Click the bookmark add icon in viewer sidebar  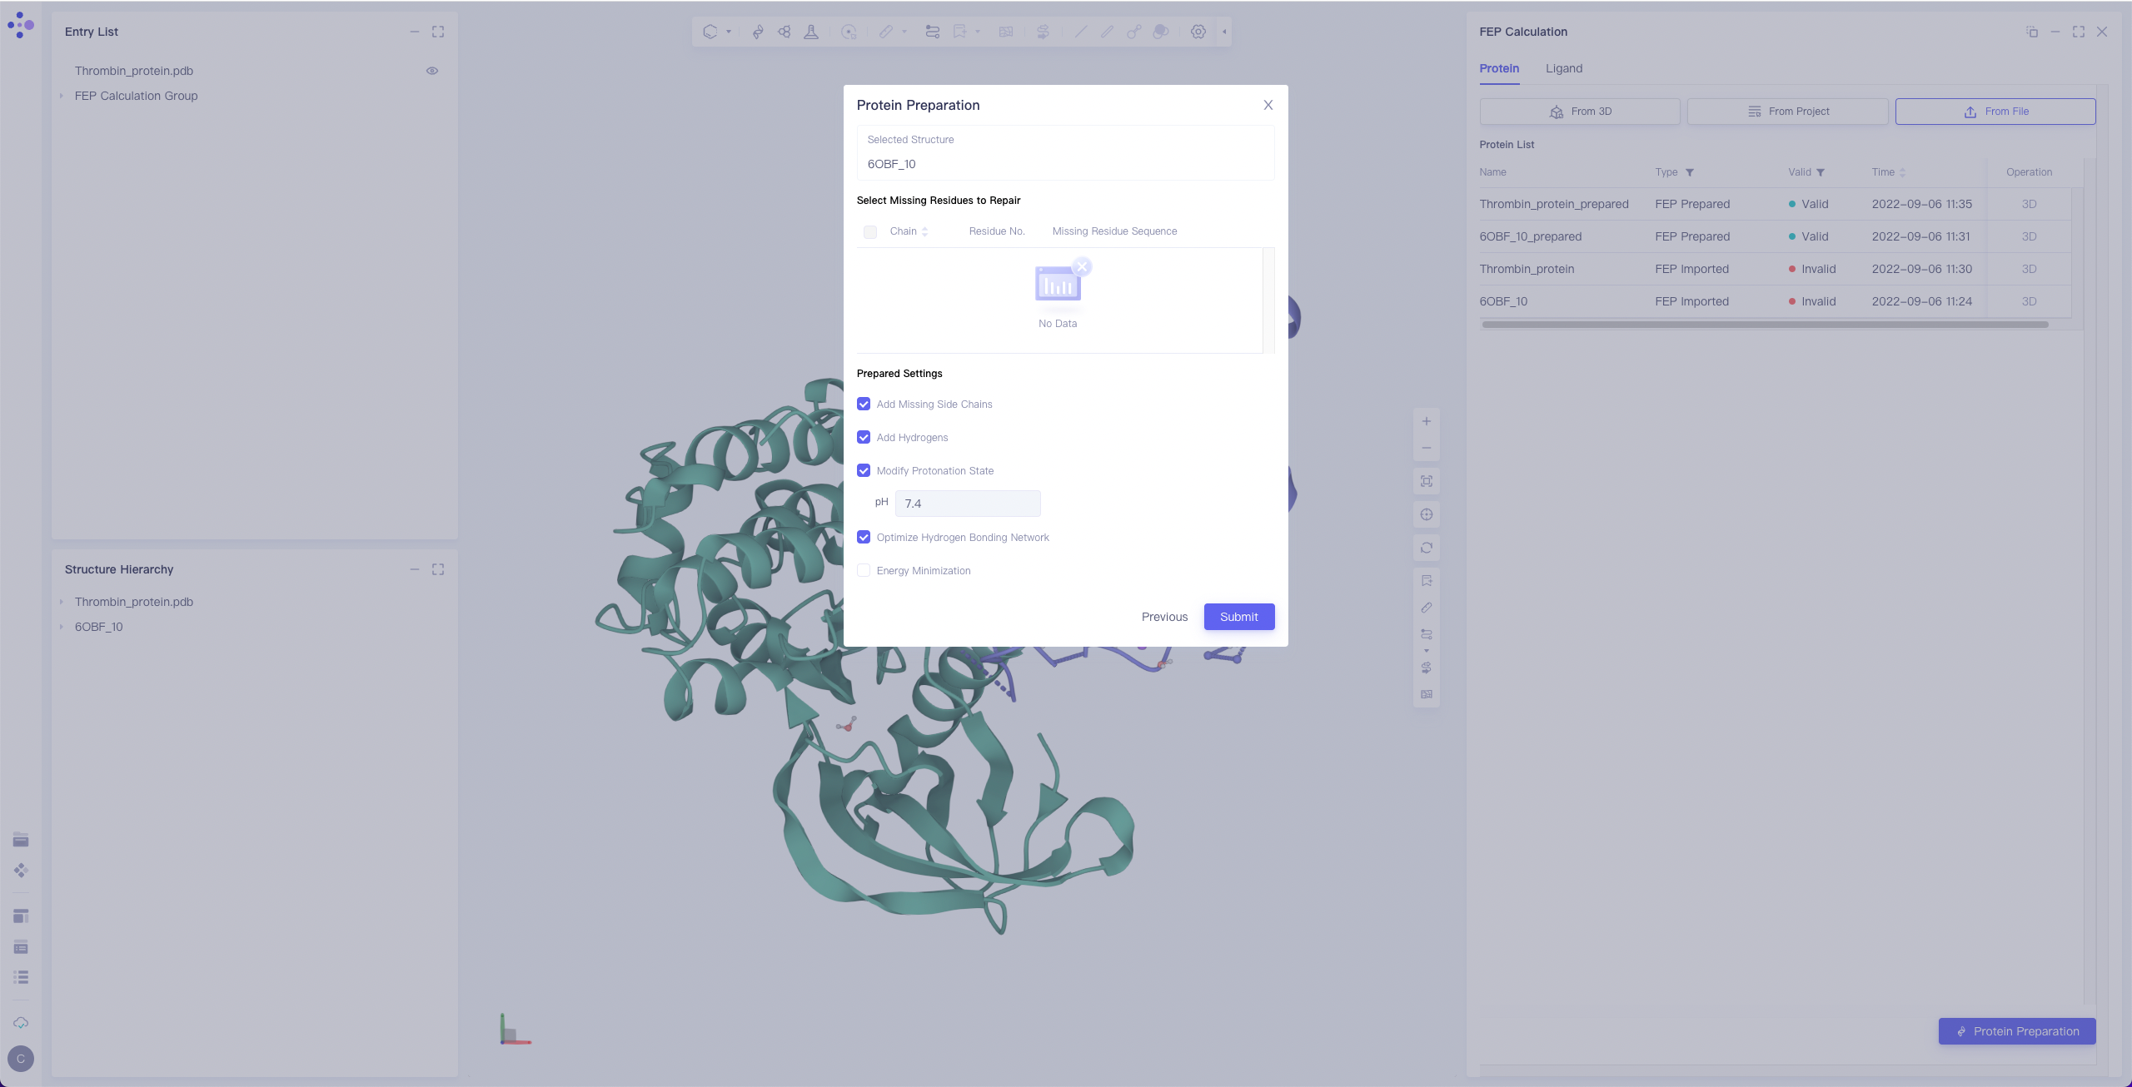[1427, 581]
